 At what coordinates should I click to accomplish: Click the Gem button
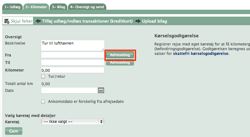14,131
